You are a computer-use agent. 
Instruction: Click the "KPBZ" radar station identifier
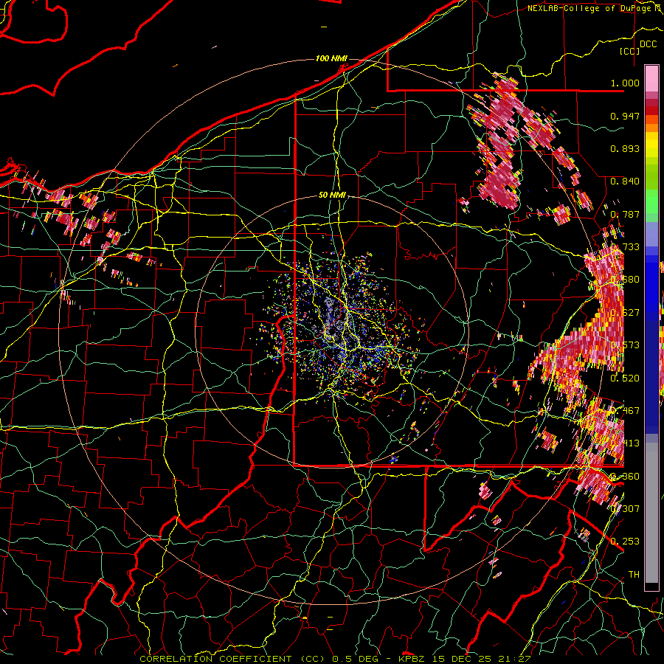413,659
